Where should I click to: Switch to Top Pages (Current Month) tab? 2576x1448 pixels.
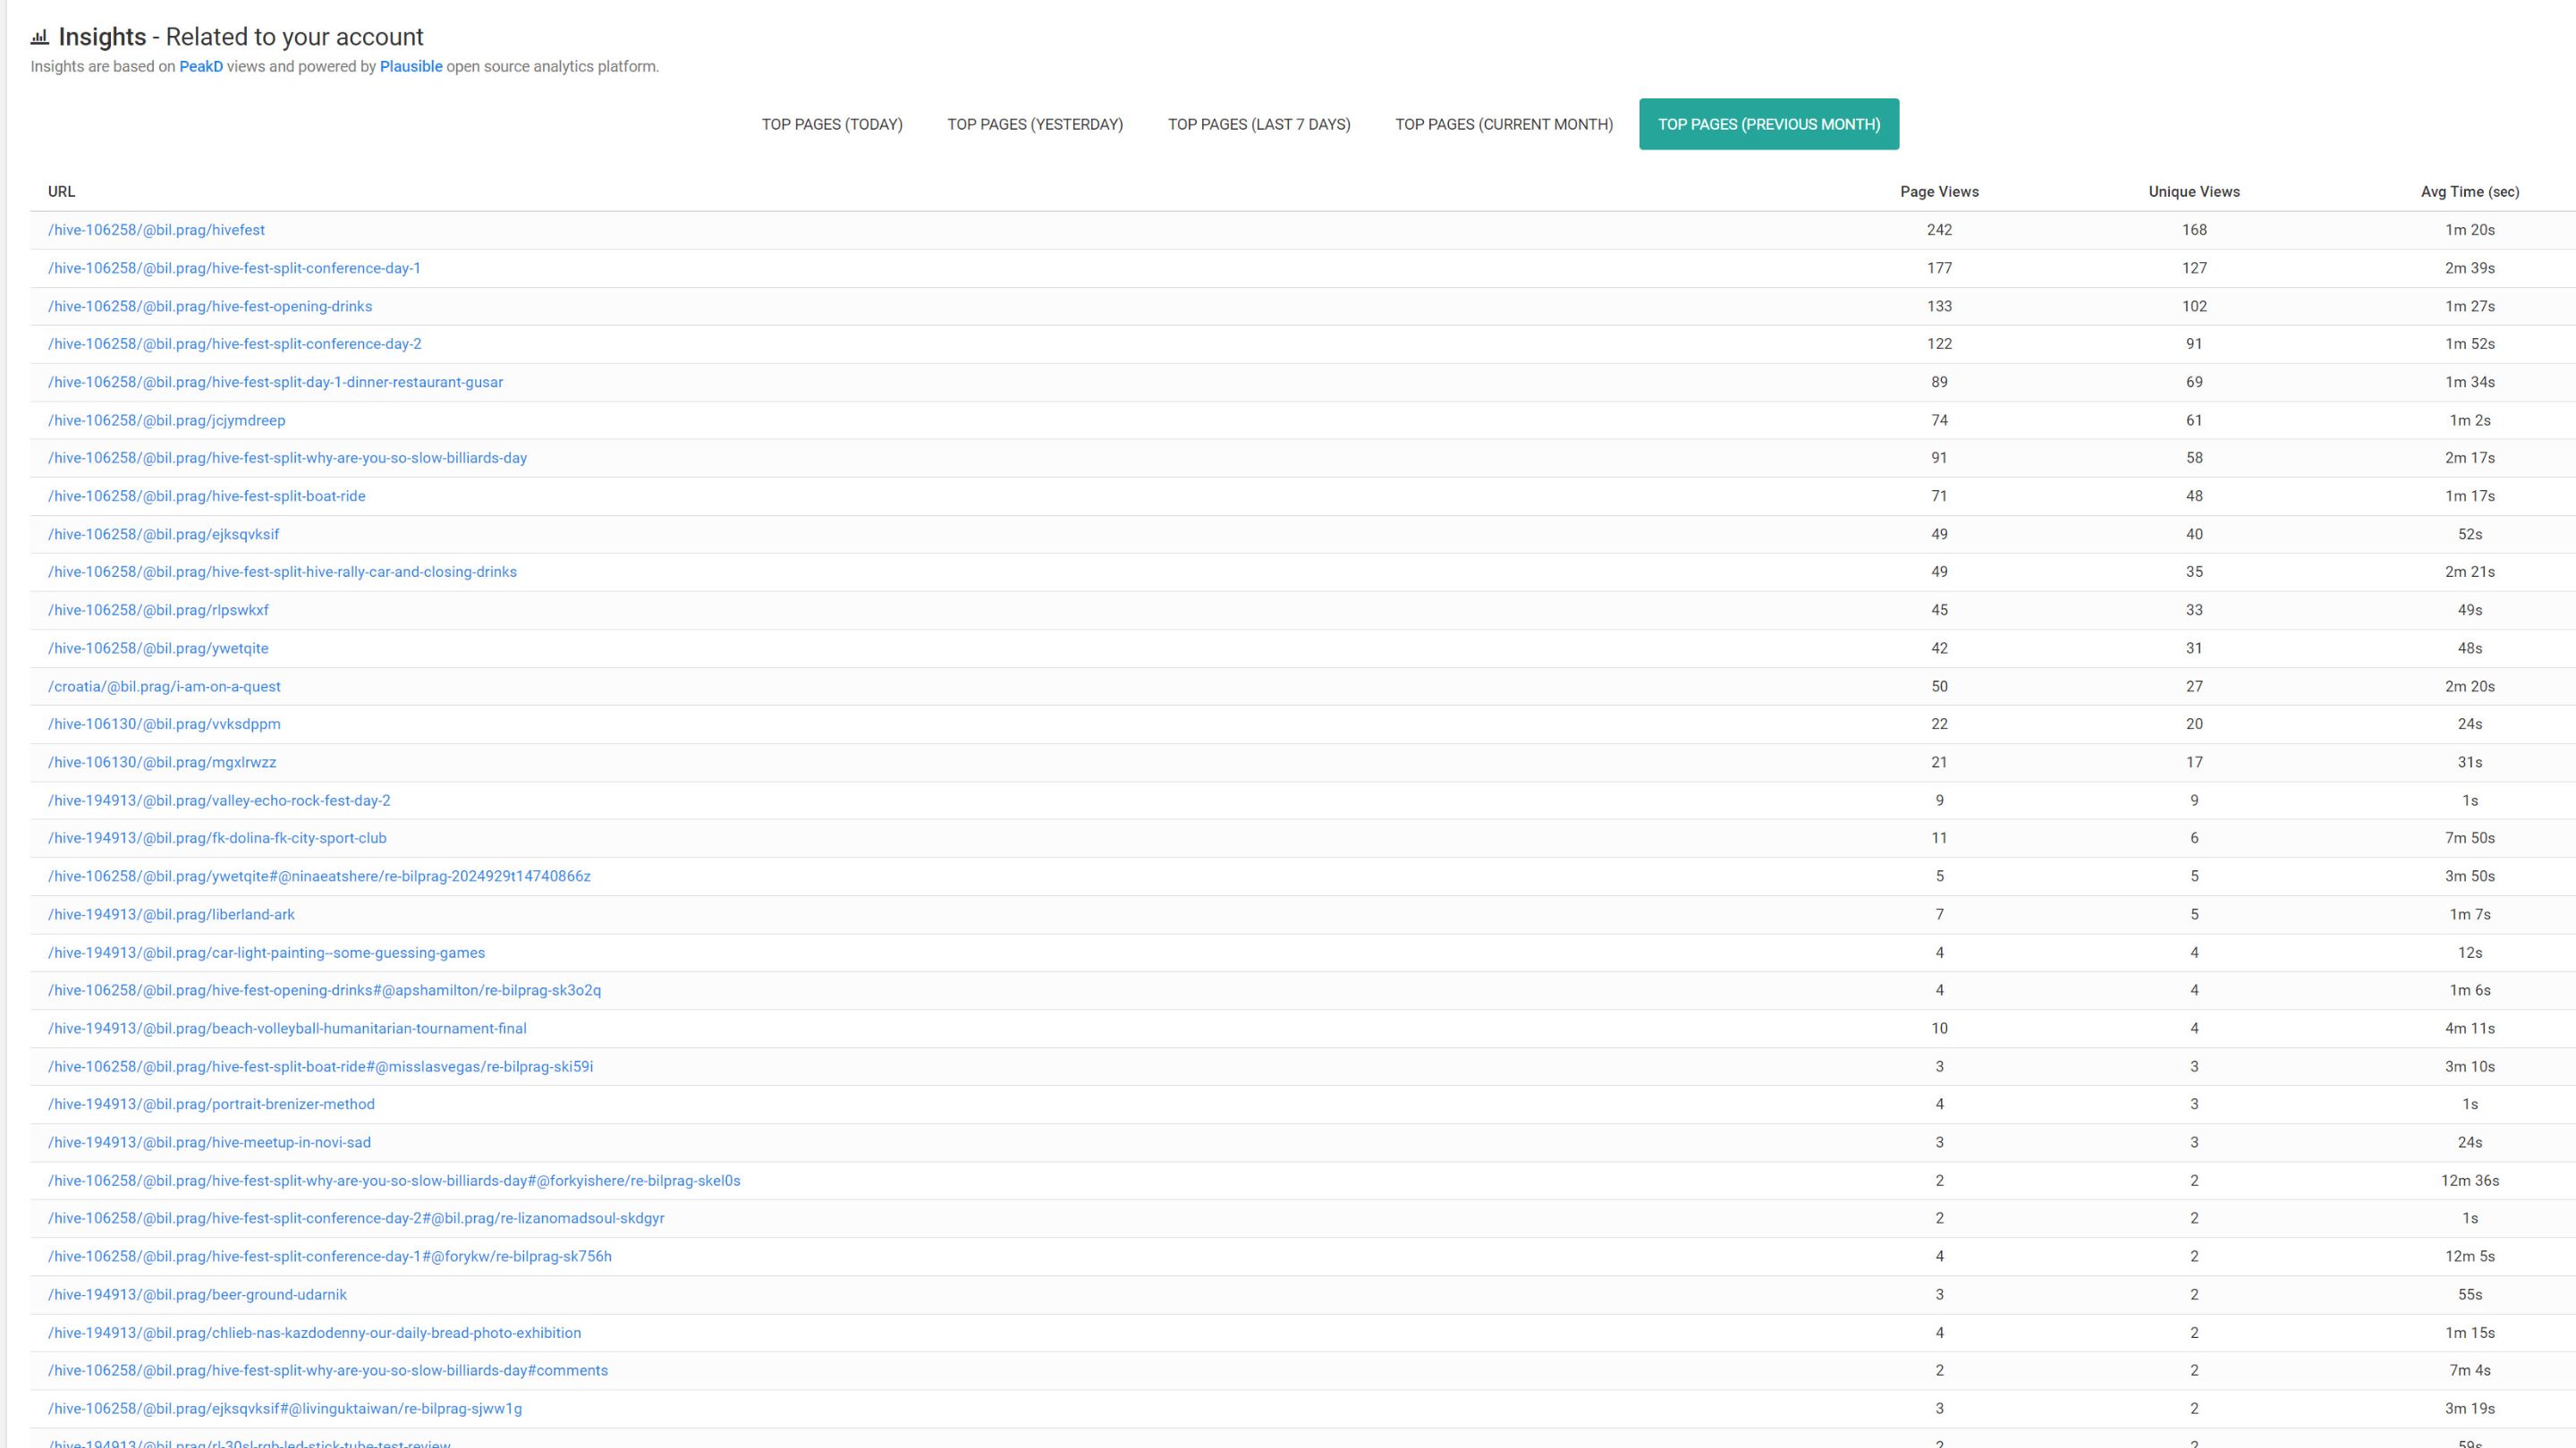(x=1504, y=124)
